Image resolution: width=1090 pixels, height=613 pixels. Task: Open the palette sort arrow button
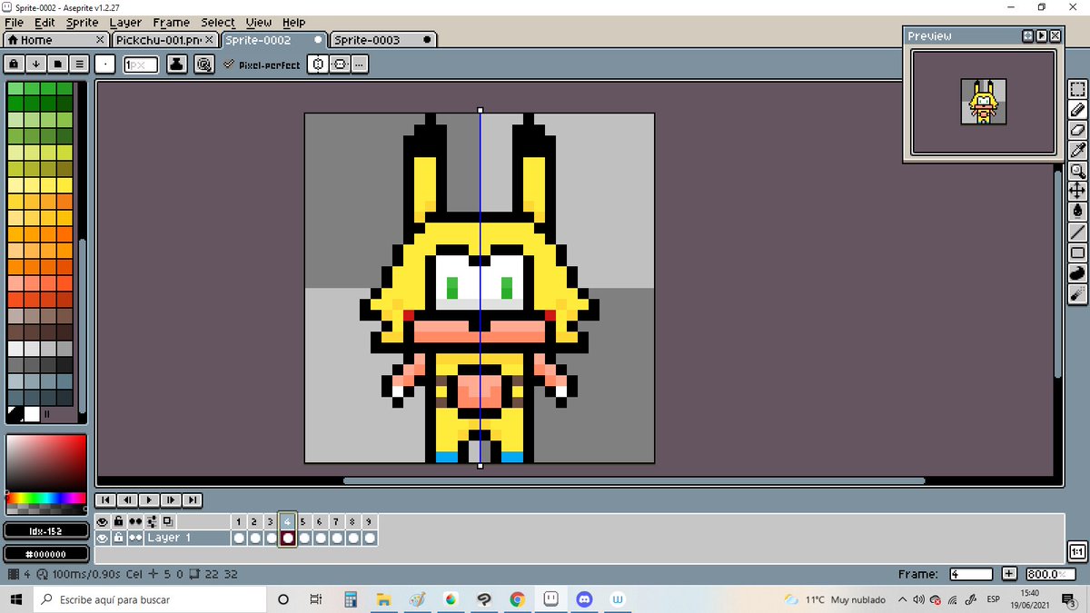pyautogui.click(x=35, y=64)
